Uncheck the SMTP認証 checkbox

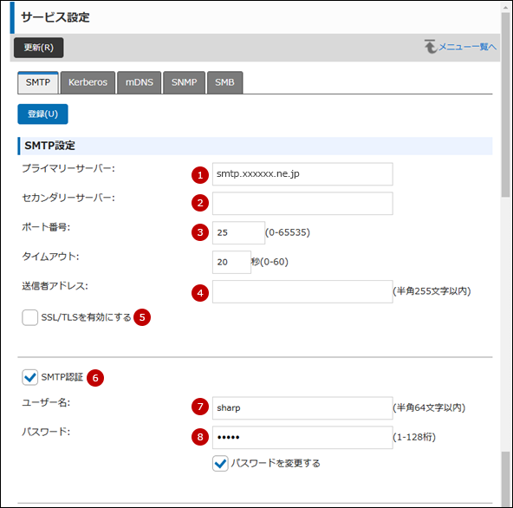point(29,377)
